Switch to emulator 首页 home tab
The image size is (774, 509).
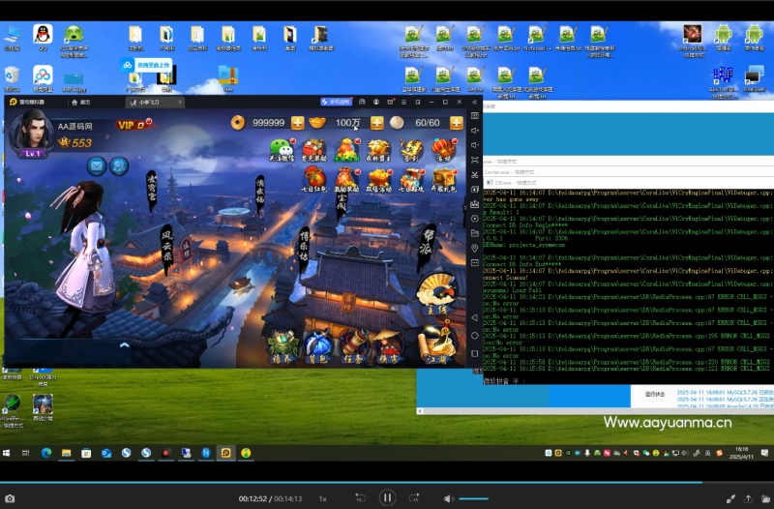[81, 103]
